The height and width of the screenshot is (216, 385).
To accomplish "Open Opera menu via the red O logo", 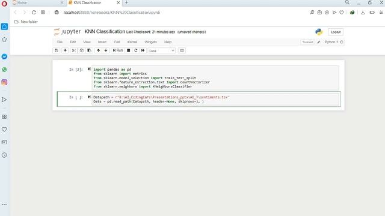I will coord(4,4).
